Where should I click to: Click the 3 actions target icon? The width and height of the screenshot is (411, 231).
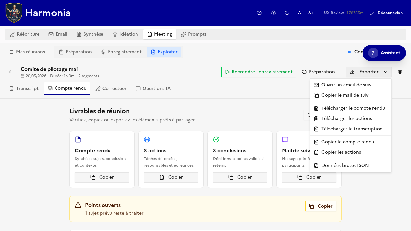coord(147,140)
